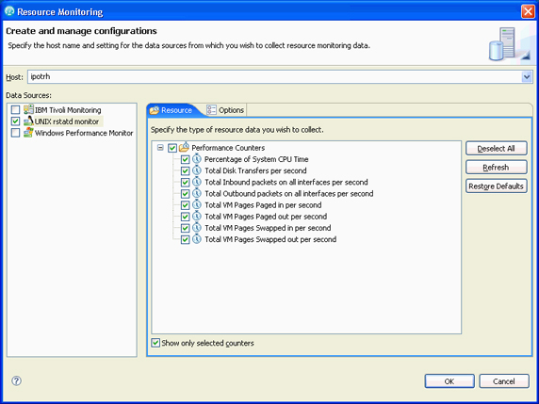Click the IBM Tivoli Monitoring icon
This screenshot has height=404, width=539.
28,109
